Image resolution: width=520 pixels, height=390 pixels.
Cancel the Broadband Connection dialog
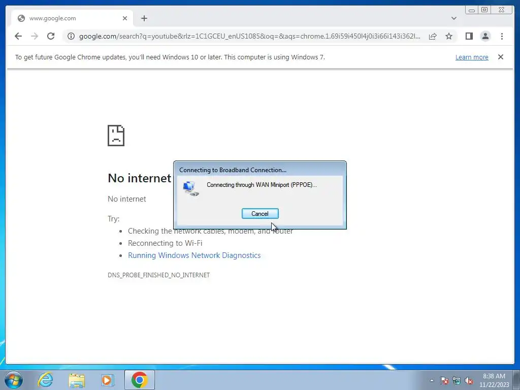click(260, 214)
